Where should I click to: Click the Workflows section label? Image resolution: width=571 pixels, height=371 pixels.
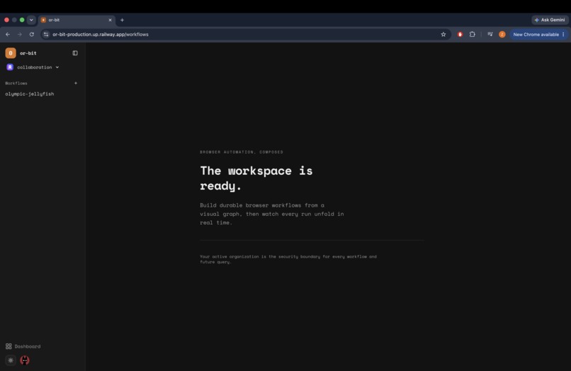(x=16, y=83)
